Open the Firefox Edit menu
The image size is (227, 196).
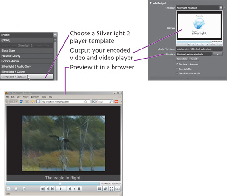click(13, 97)
